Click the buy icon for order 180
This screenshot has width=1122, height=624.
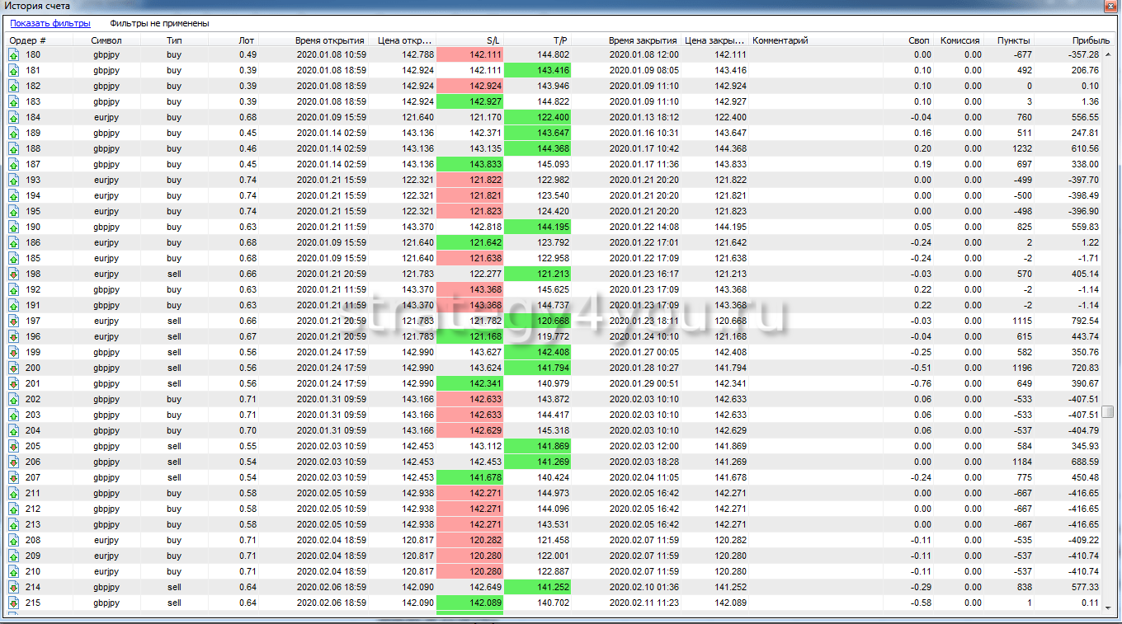click(14, 55)
